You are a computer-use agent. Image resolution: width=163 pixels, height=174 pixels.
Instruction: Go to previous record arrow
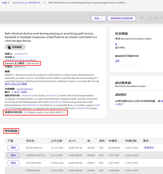pos(142,17)
